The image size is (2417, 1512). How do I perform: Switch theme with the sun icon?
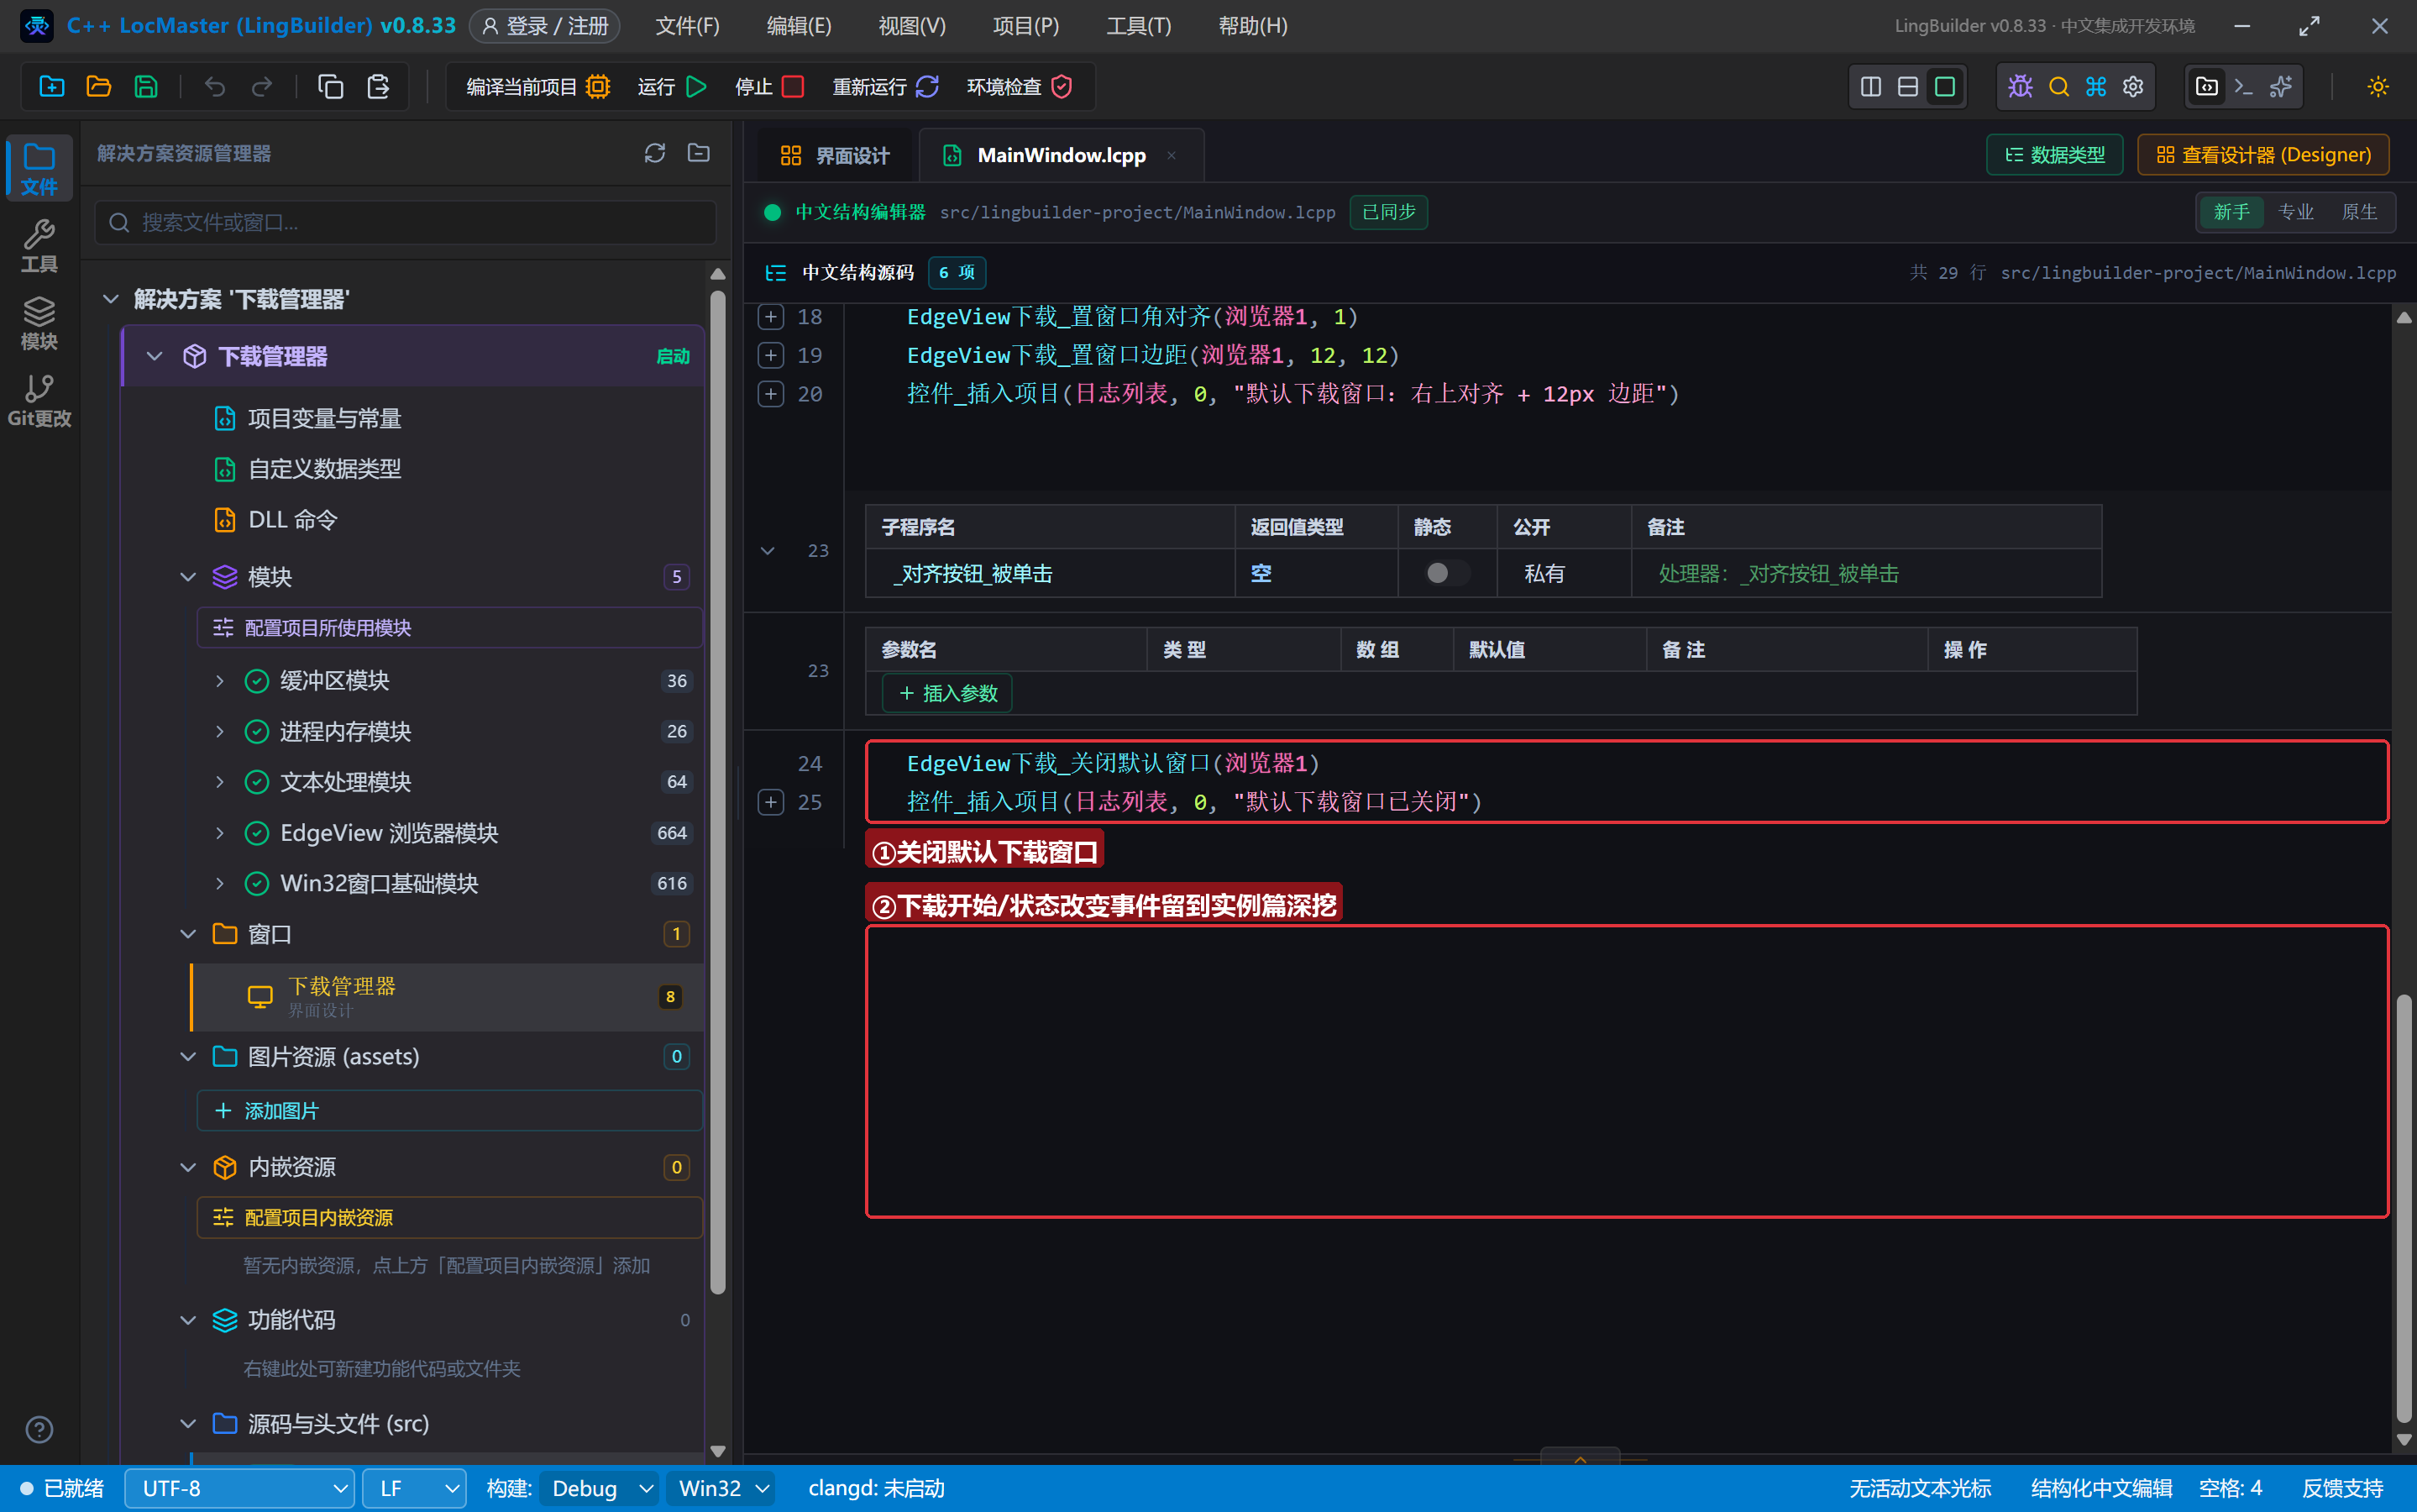(x=2378, y=87)
